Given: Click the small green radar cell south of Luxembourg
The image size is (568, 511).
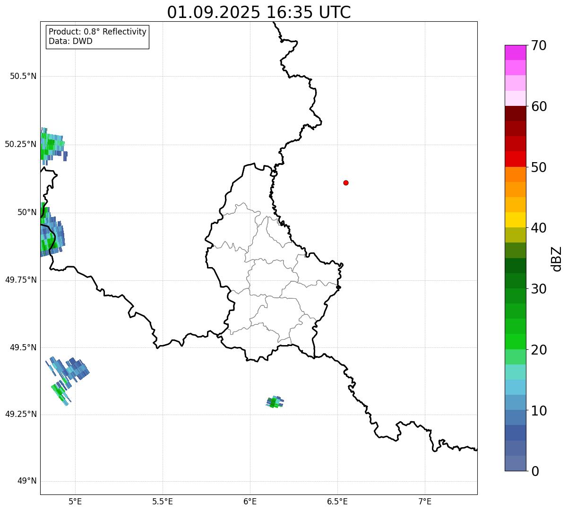Looking at the screenshot, I should pyautogui.click(x=275, y=402).
